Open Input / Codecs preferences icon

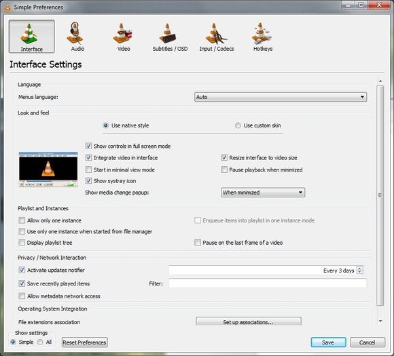216,33
